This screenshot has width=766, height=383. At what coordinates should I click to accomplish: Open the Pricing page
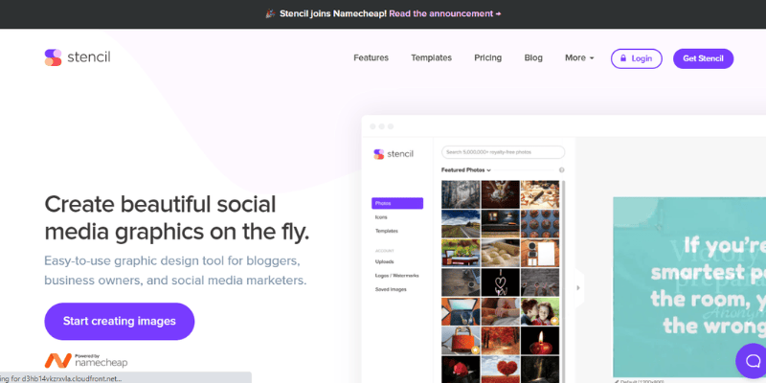487,58
